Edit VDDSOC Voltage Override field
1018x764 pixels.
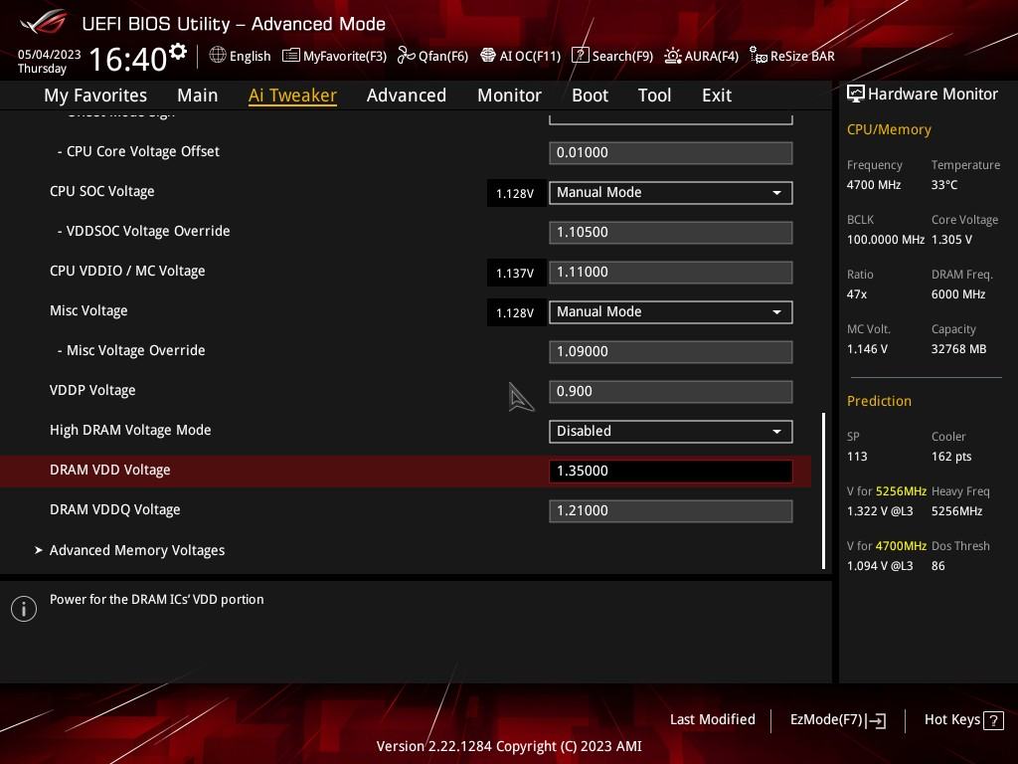click(671, 233)
